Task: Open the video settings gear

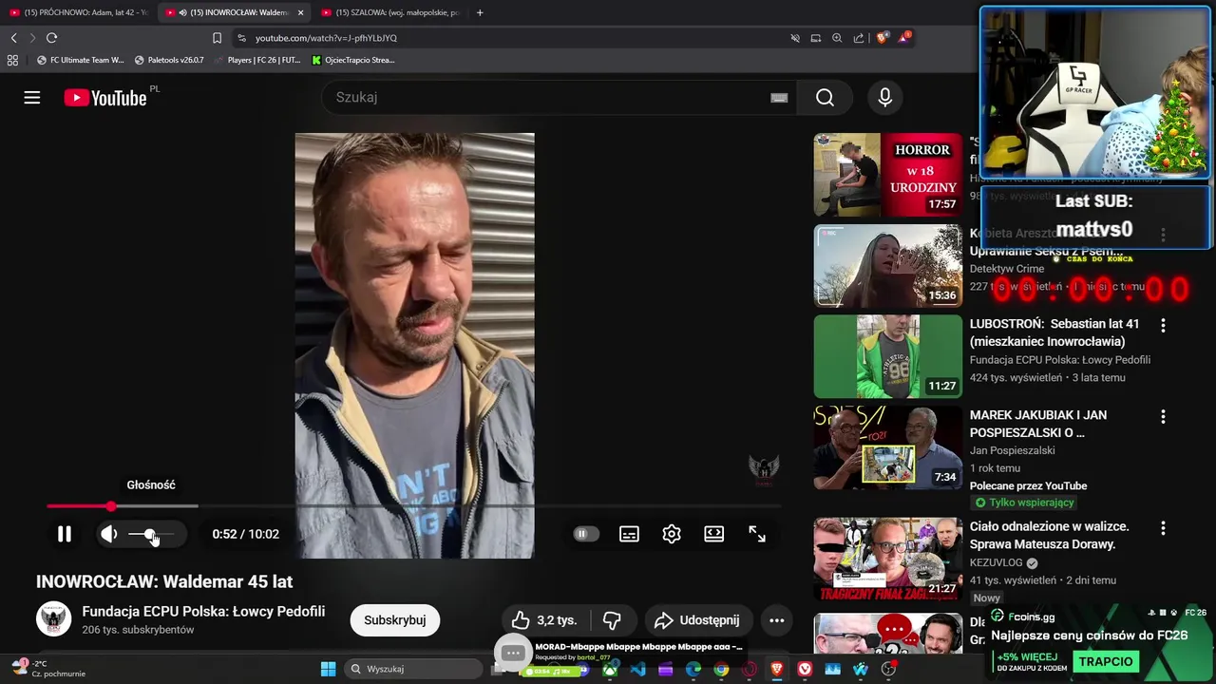Action: coord(672,534)
